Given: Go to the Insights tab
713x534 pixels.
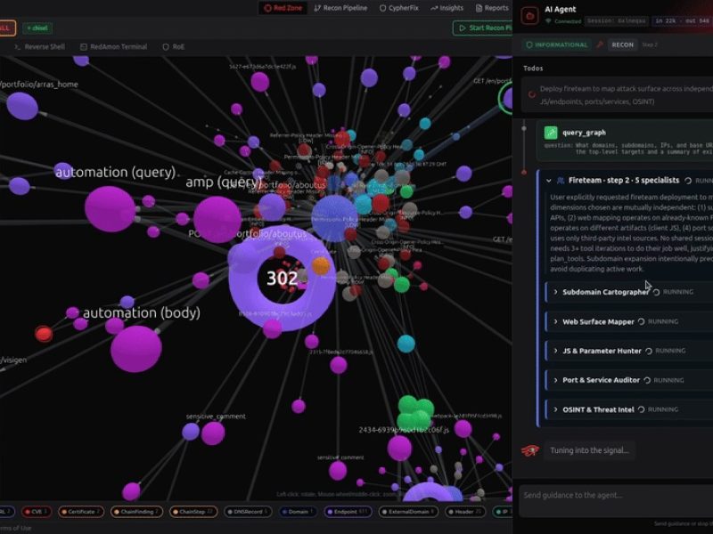Looking at the screenshot, I should pyautogui.click(x=447, y=8).
